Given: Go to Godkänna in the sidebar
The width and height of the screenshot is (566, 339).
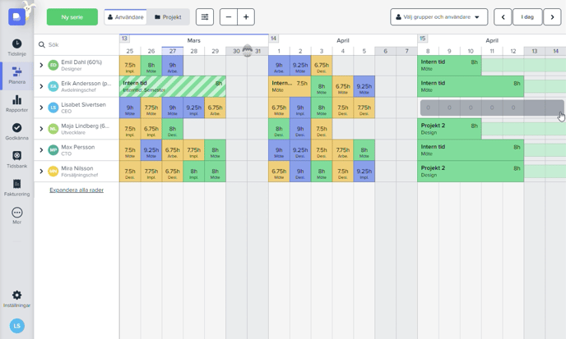Looking at the screenshot, I should click(x=16, y=131).
